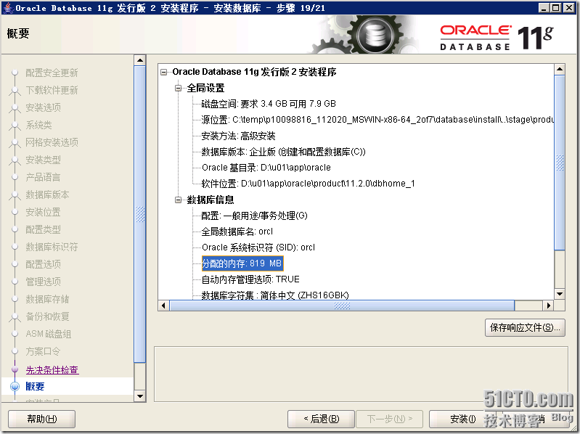Minimize the installer window
Viewport: 580px width, 434px height.
544,8
